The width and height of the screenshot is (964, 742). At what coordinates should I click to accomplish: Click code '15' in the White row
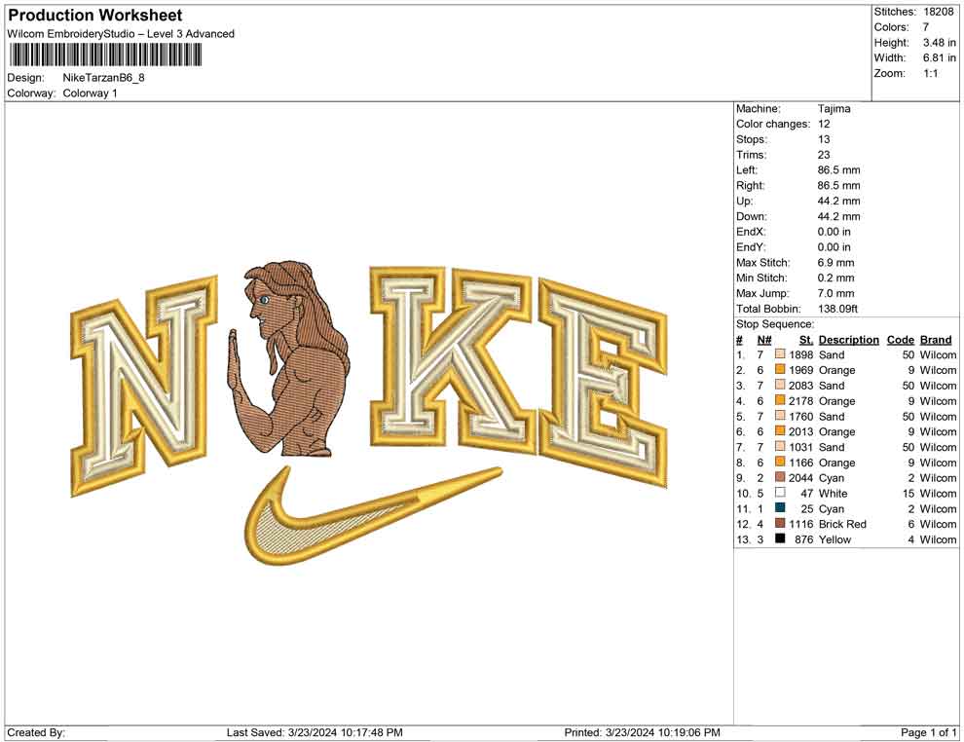click(x=908, y=493)
